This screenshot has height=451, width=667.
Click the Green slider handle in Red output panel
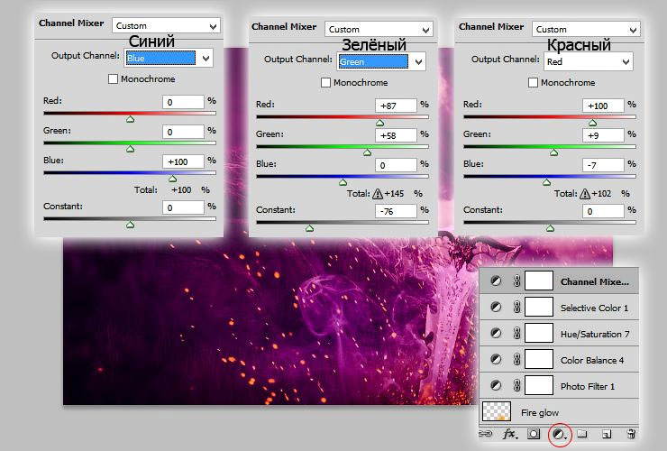[553, 152]
